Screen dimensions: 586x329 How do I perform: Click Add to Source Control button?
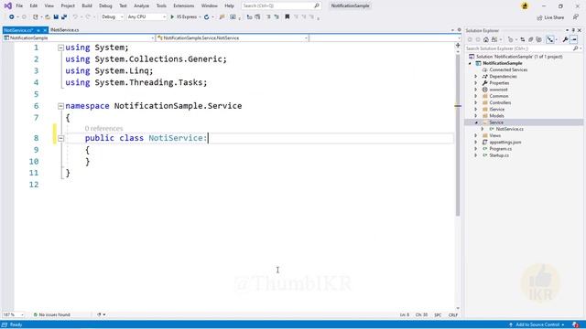(537, 324)
